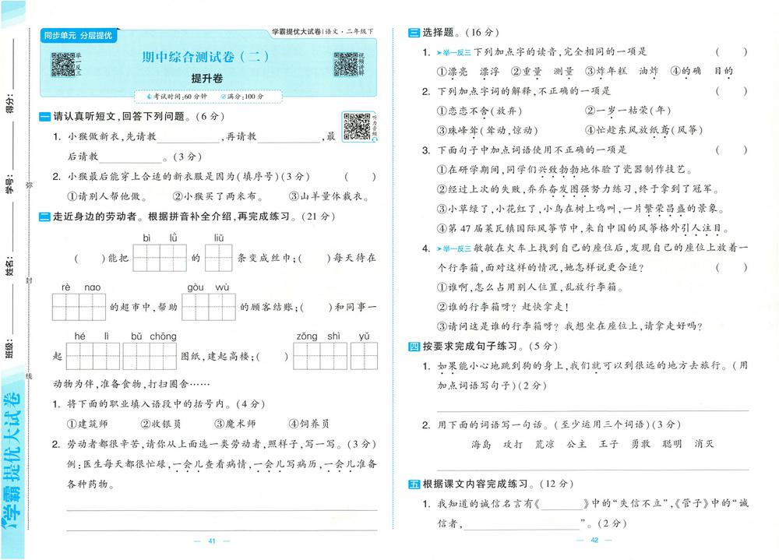Click the 举一反三 tag before 敏敏在火车上
The height and width of the screenshot is (560, 779).
click(453, 248)
